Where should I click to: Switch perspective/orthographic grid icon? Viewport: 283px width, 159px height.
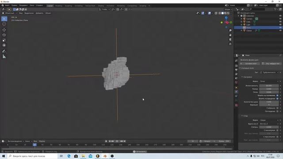click(x=230, y=44)
